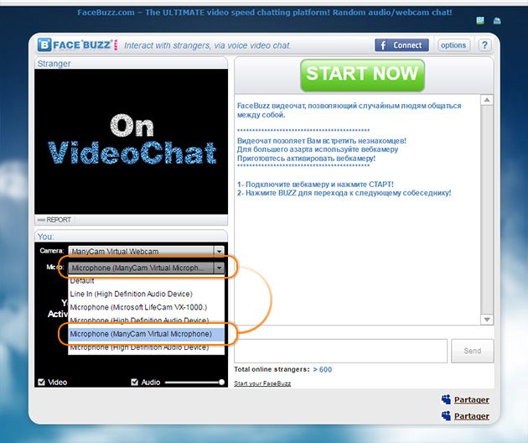528x443 pixels.
Task: Click the disk icon in the top-right corner
Action: tap(497, 19)
